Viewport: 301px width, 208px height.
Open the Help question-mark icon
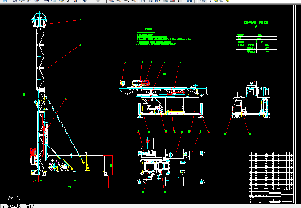click(x=190, y=1)
